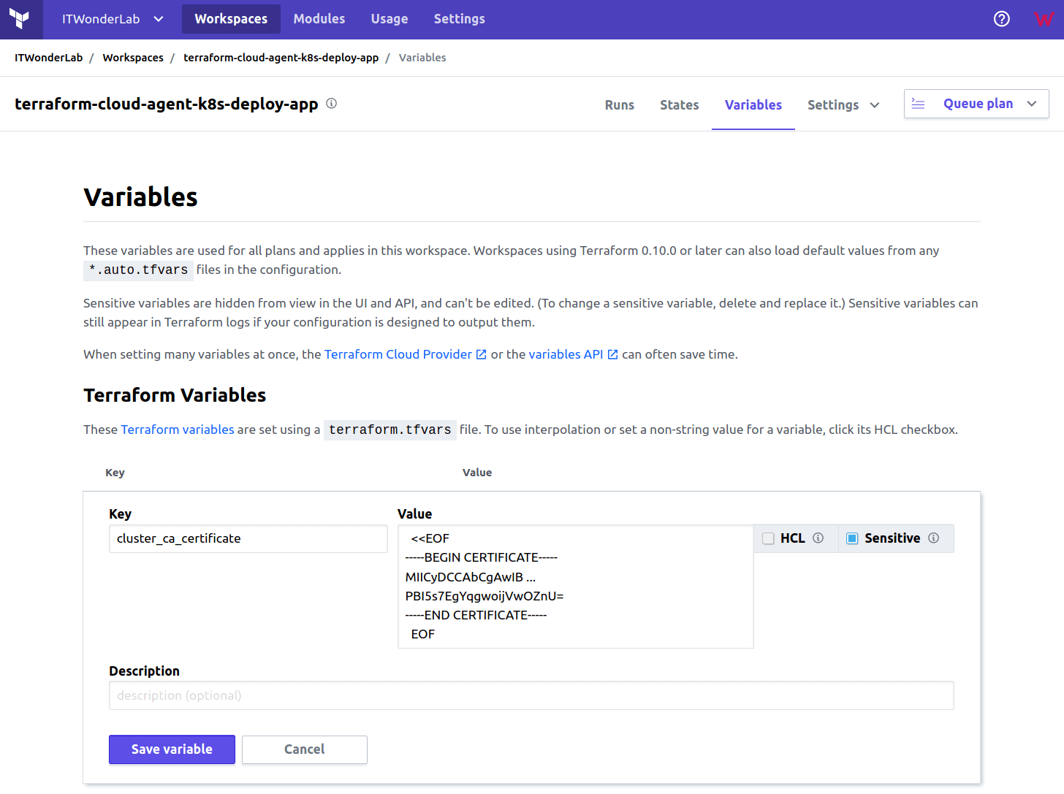This screenshot has width=1064, height=794.
Task: Enable the HCL checkbox
Action: 768,538
